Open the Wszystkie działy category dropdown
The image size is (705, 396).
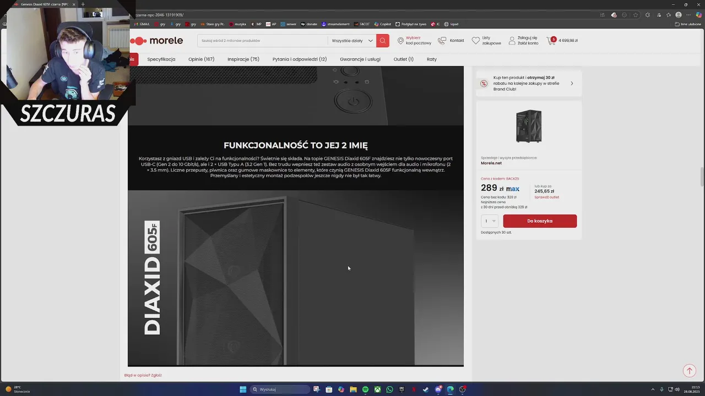(352, 41)
